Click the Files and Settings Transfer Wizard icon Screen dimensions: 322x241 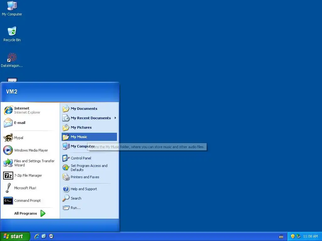coord(8,163)
